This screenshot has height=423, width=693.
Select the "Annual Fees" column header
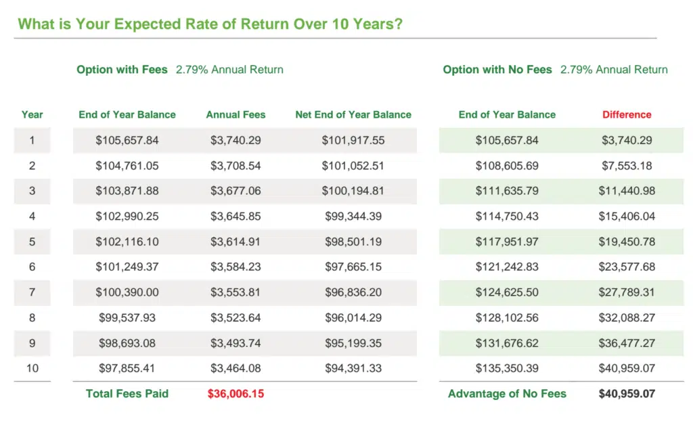tap(236, 114)
